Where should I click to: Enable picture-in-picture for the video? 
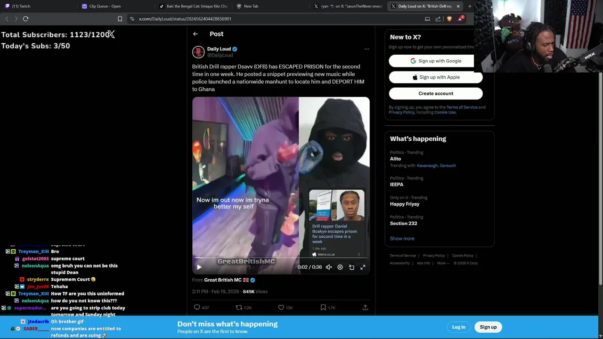tap(351, 267)
